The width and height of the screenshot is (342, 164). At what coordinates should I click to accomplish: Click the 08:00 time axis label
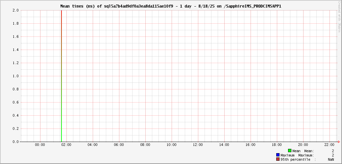tap(145, 145)
